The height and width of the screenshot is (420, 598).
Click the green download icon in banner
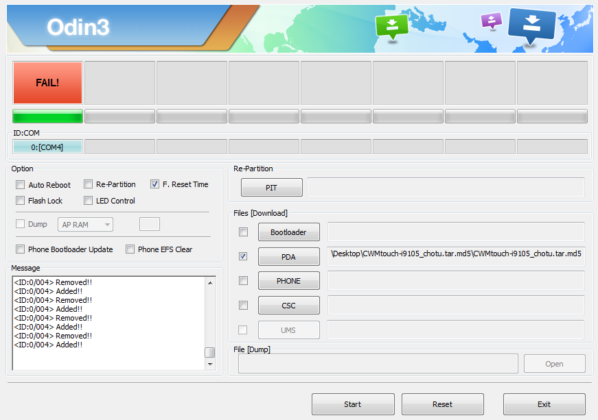point(391,27)
